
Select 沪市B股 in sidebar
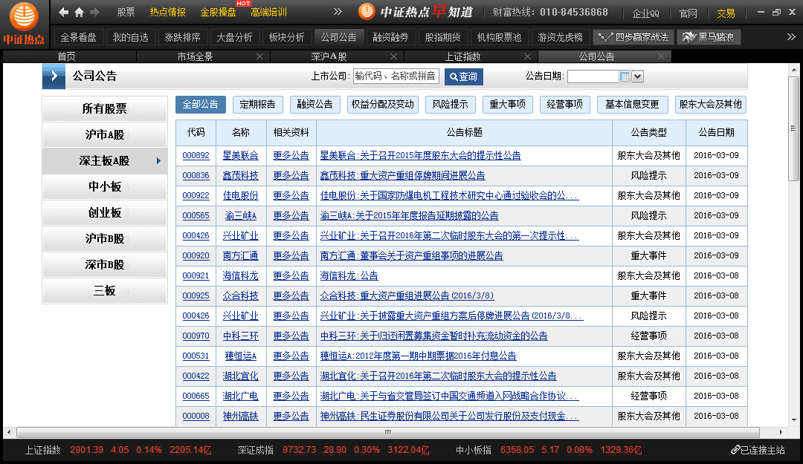coord(105,239)
